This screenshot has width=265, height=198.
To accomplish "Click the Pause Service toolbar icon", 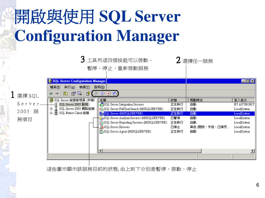I will (x=102, y=93).
